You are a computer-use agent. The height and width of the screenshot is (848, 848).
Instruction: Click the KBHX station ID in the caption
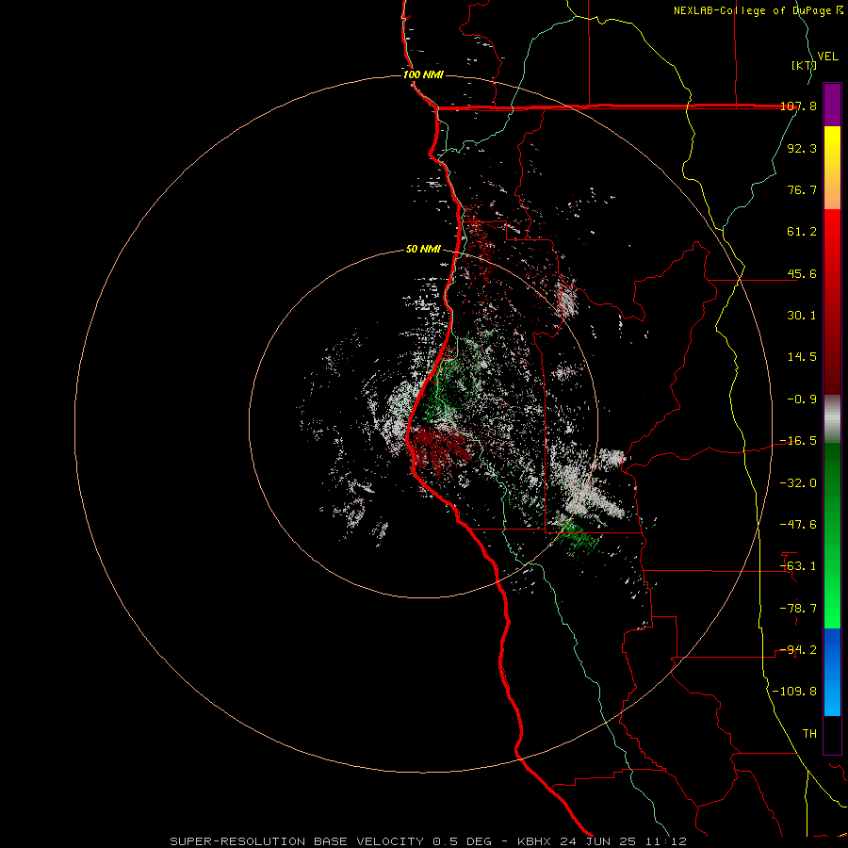click(x=534, y=841)
